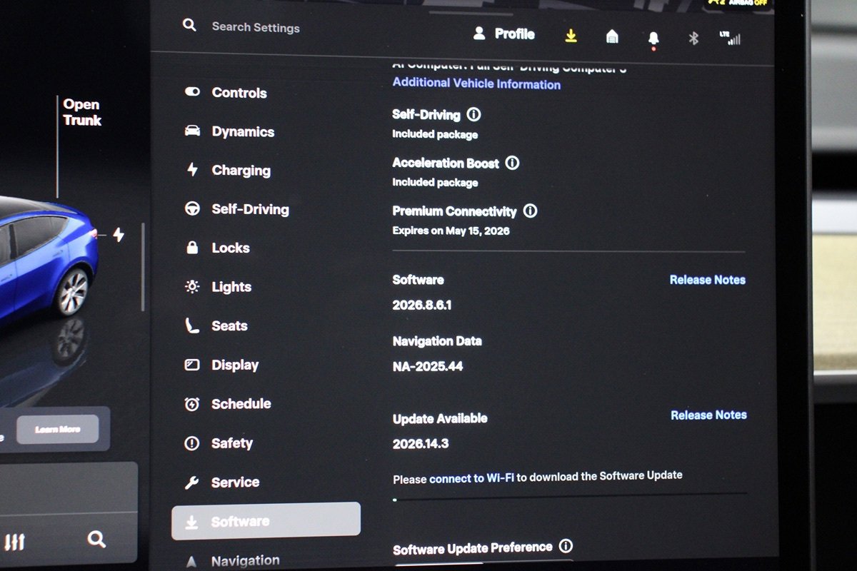Open notifications bell in top bar
The width and height of the screenshot is (857, 571).
pyautogui.click(x=653, y=38)
